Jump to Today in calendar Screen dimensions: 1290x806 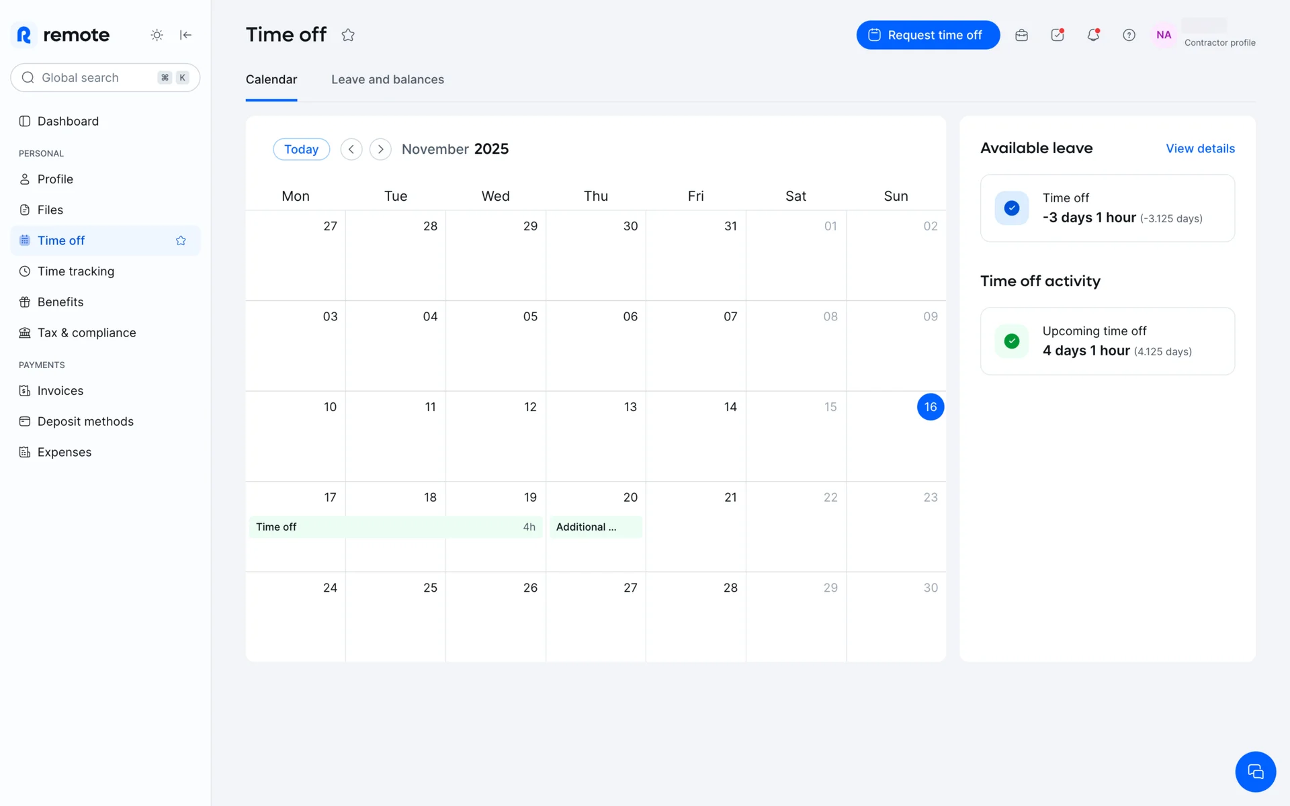pos(301,149)
